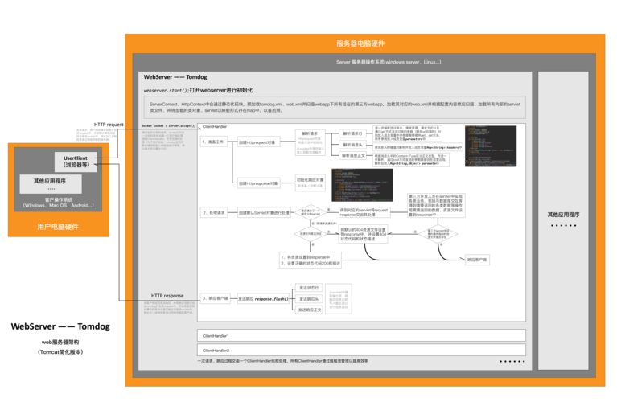Click the '创建Httpresponse对象' box
The image size is (617, 402).
pos(258,183)
